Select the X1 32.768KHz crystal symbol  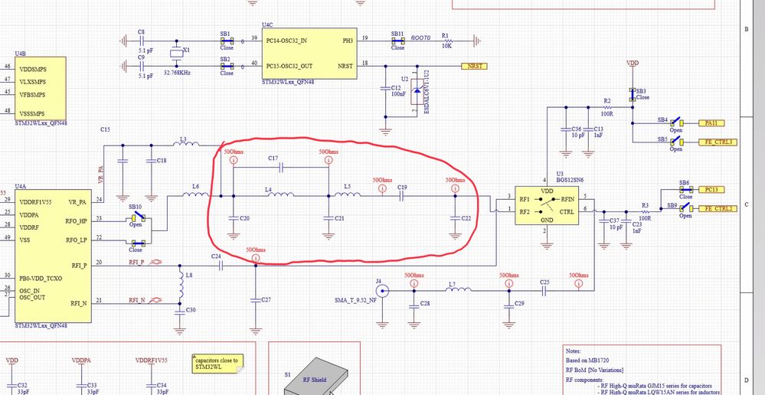click(176, 54)
